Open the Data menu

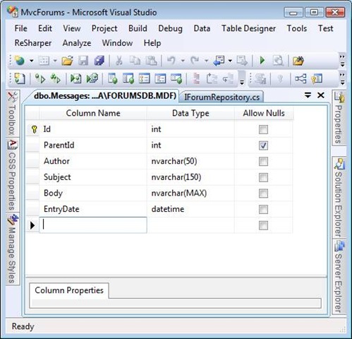click(x=202, y=28)
